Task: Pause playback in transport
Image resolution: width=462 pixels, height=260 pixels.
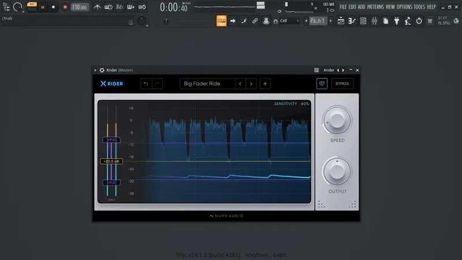Action: [43, 7]
